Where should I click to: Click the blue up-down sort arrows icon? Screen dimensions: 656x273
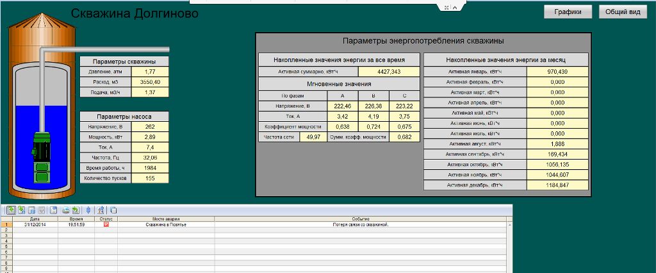pyautogui.click(x=88, y=210)
